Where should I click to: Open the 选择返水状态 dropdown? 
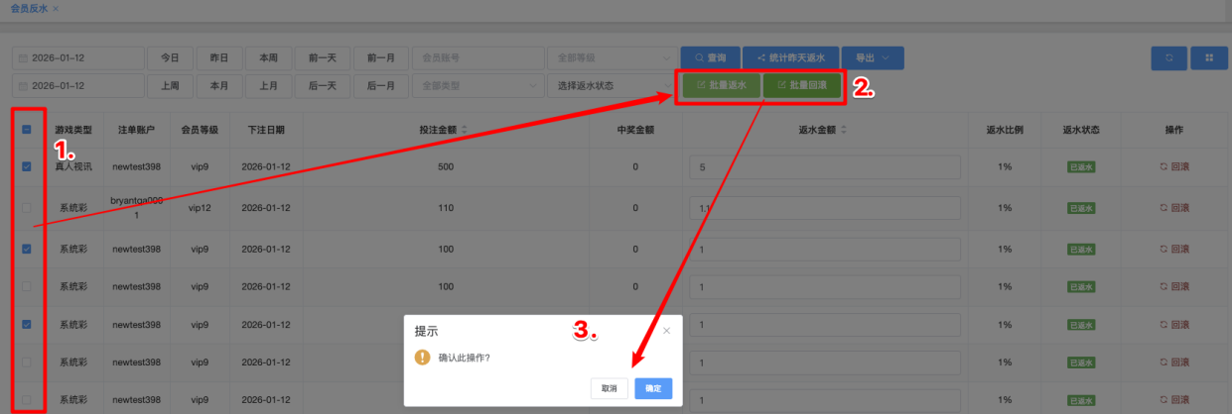click(x=610, y=86)
